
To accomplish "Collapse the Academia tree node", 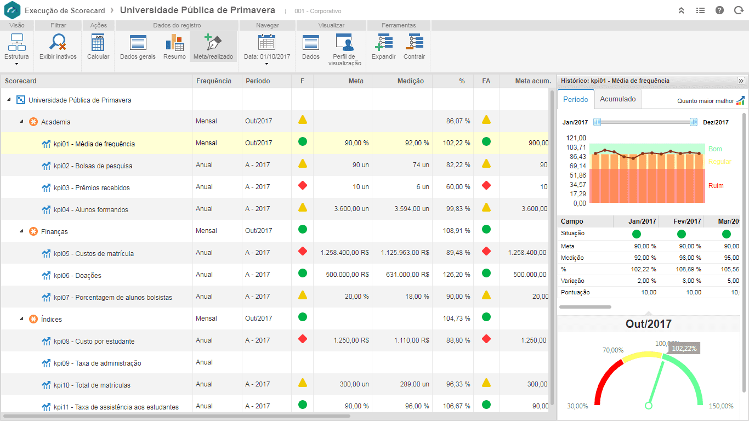I will pyautogui.click(x=21, y=122).
